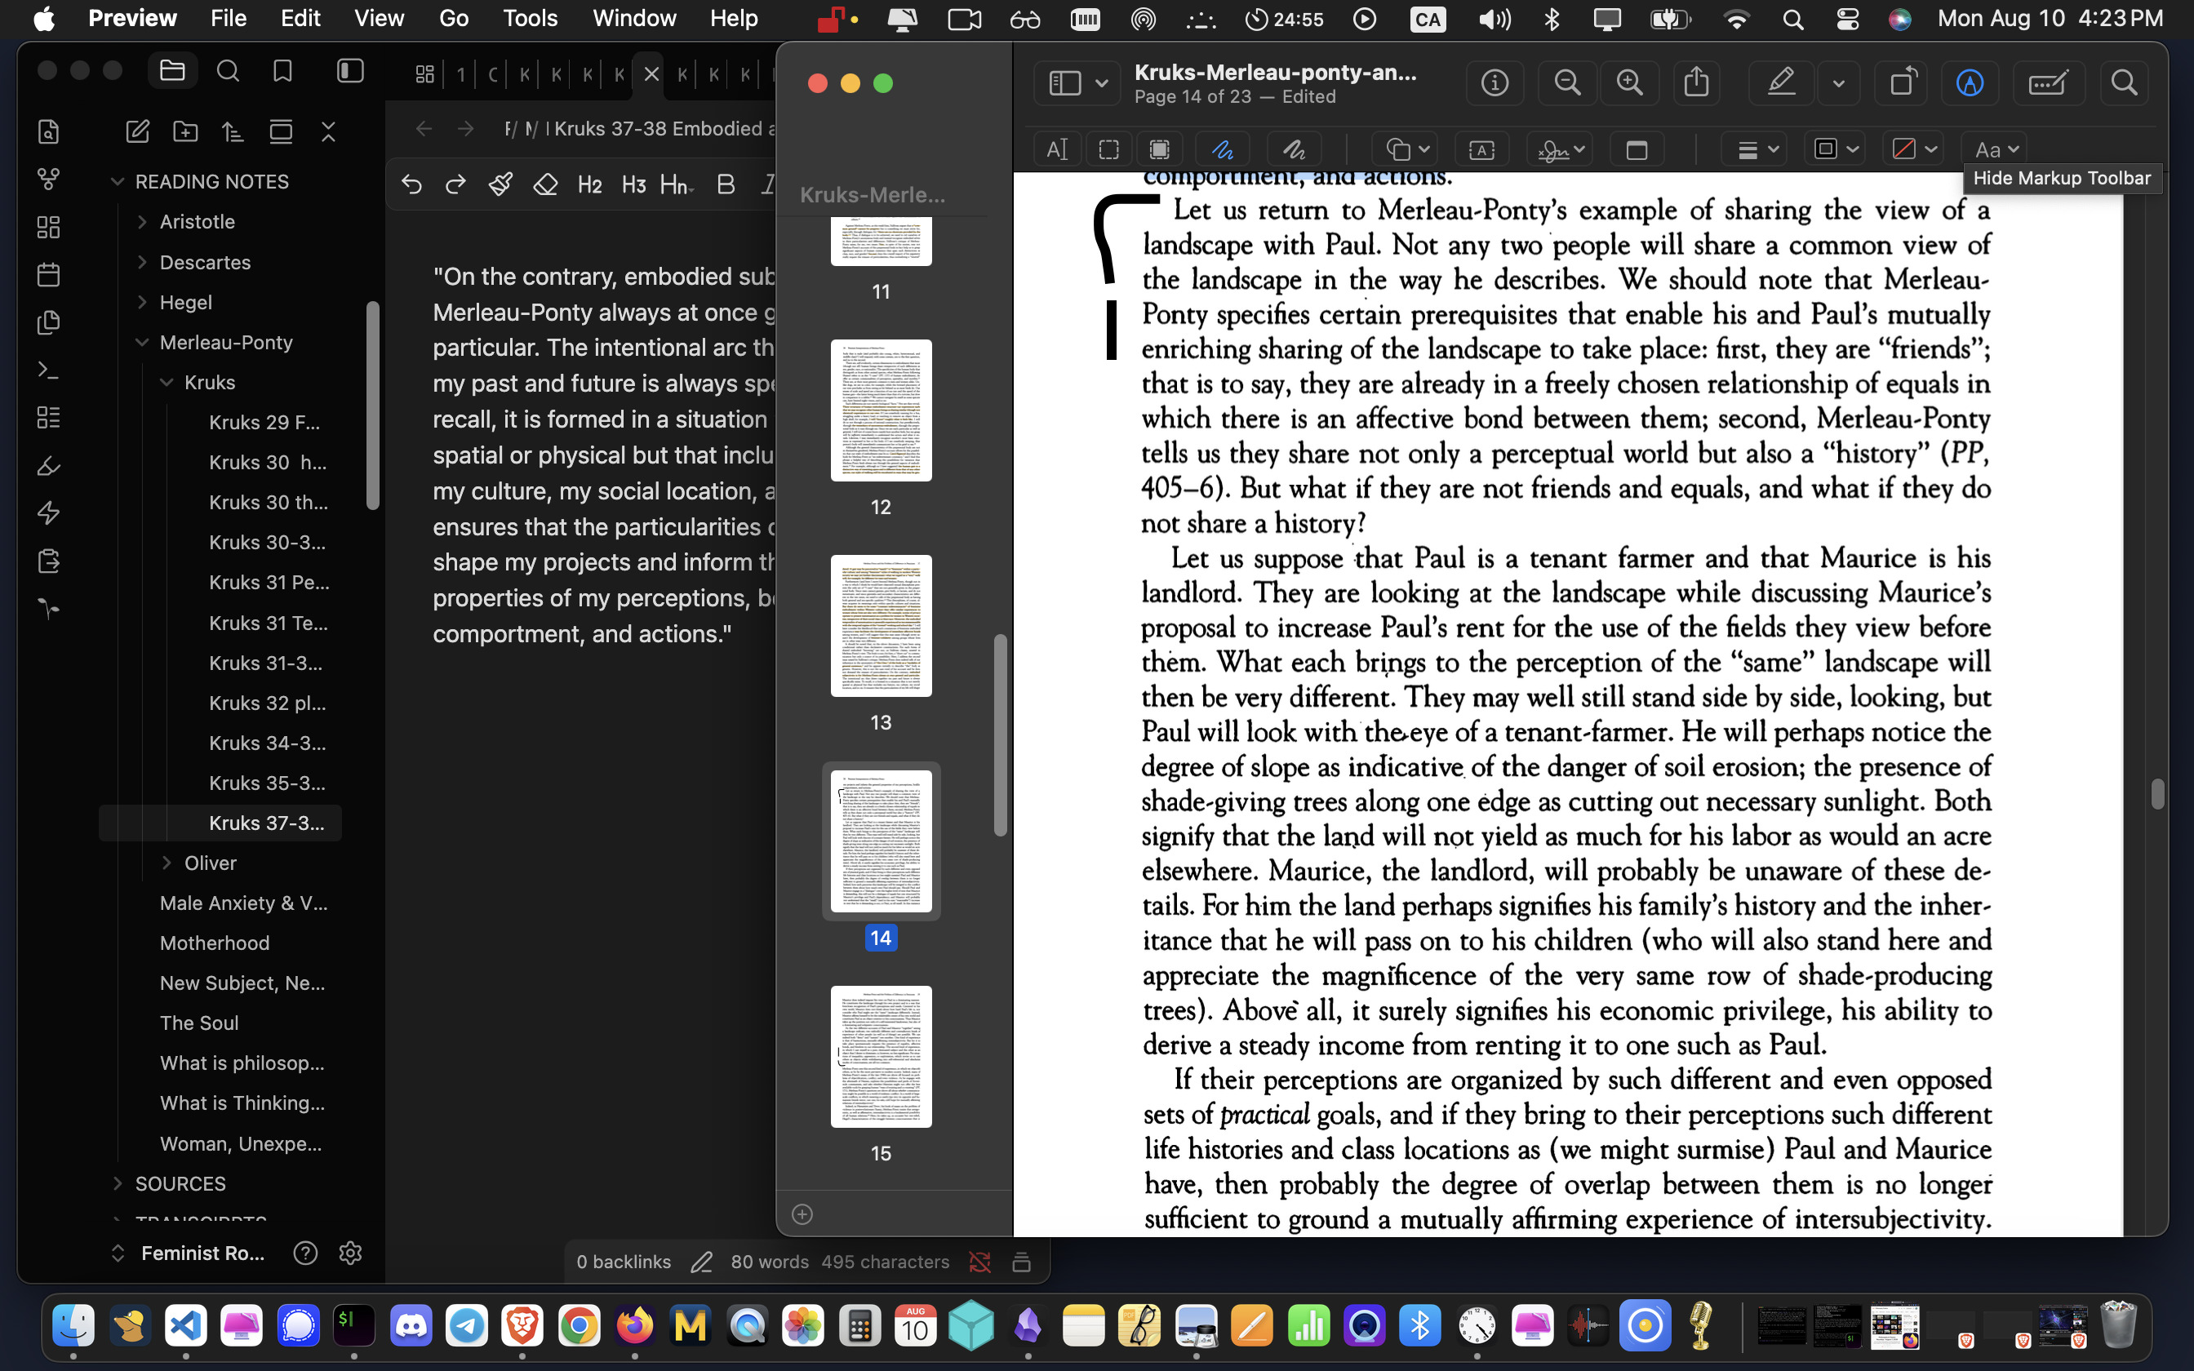Image resolution: width=2194 pixels, height=1371 pixels.
Task: Toggle the edit mode pencil in Obsidian status bar
Action: (x=701, y=1262)
